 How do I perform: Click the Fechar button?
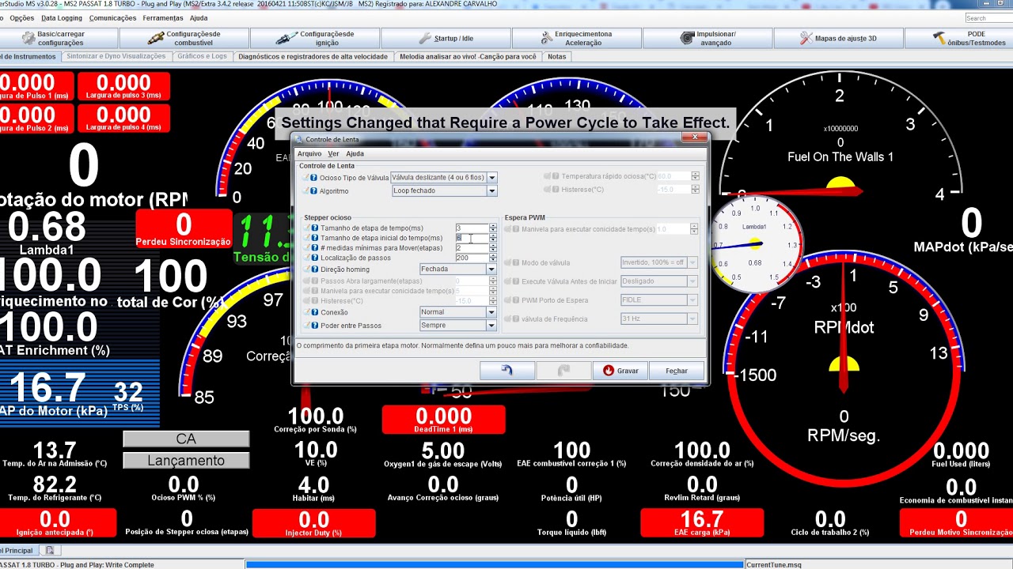pos(677,370)
